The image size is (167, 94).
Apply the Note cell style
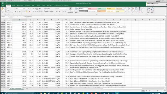pos(120,11)
